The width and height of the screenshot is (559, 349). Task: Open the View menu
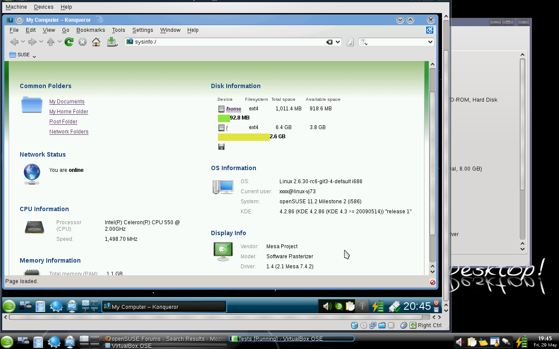tap(49, 30)
